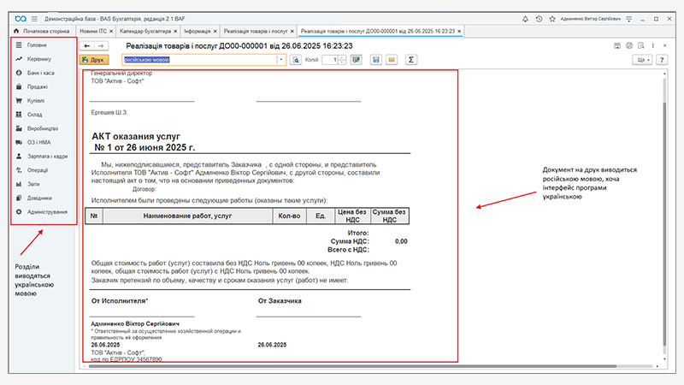Click the Копій copies number field
This screenshot has height=385, width=684.
pos(330,60)
